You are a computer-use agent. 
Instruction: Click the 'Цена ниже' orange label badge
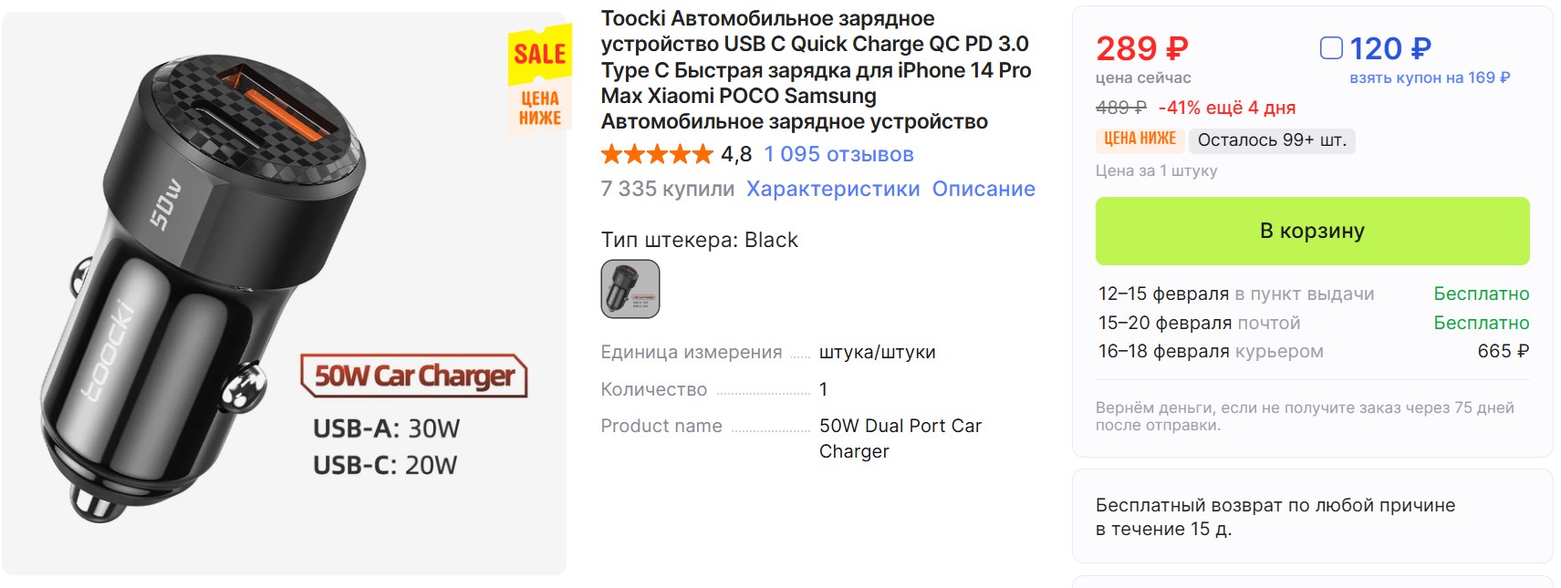point(1140,139)
